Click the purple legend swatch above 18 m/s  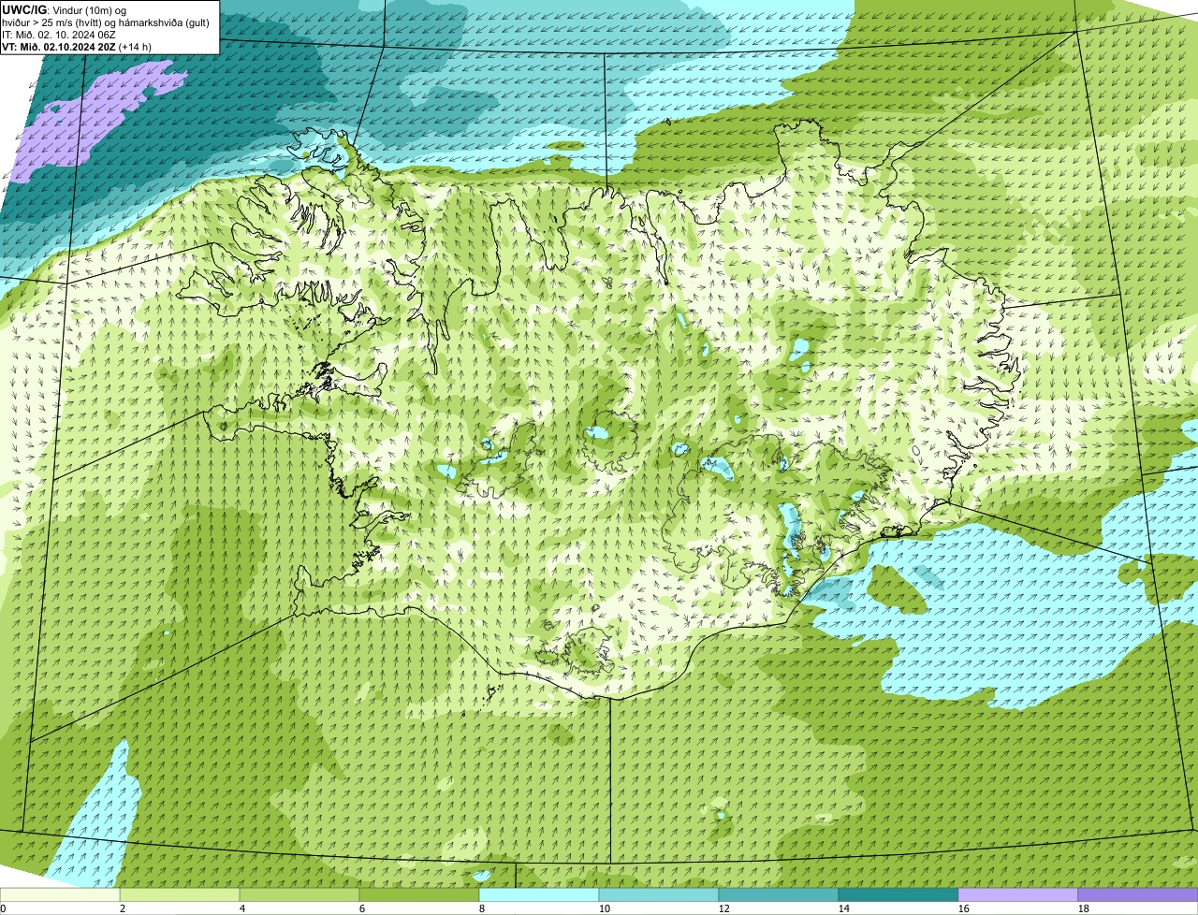(1138, 894)
